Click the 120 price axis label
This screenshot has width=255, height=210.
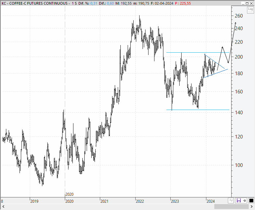coord(239,137)
